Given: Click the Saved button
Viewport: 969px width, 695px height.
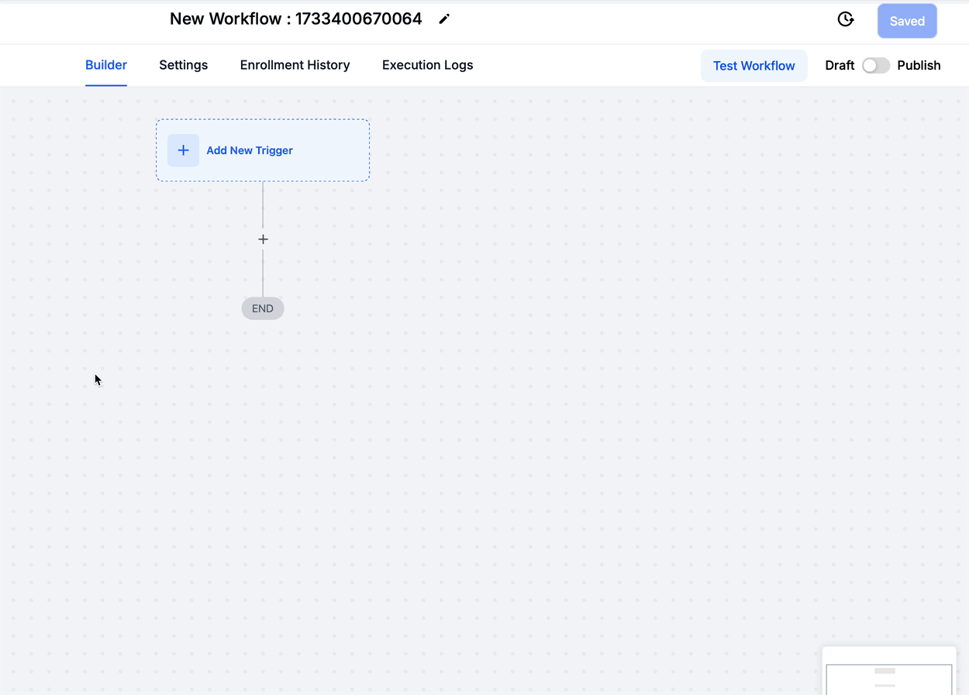Looking at the screenshot, I should (x=907, y=21).
